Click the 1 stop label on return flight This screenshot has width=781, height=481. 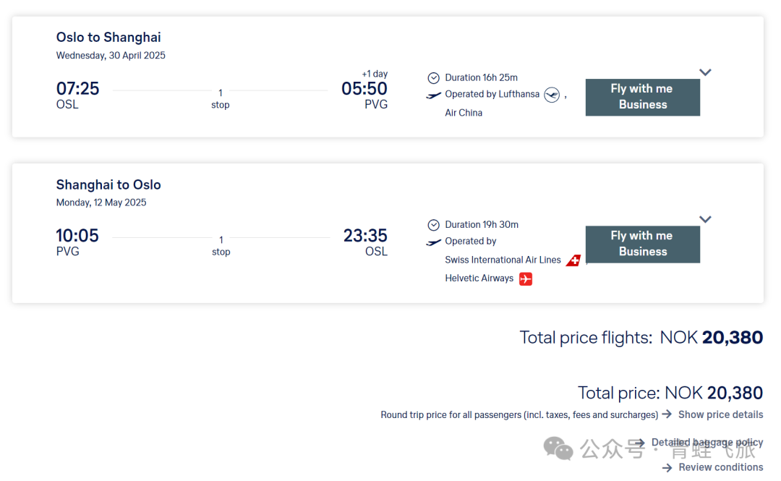tap(221, 246)
